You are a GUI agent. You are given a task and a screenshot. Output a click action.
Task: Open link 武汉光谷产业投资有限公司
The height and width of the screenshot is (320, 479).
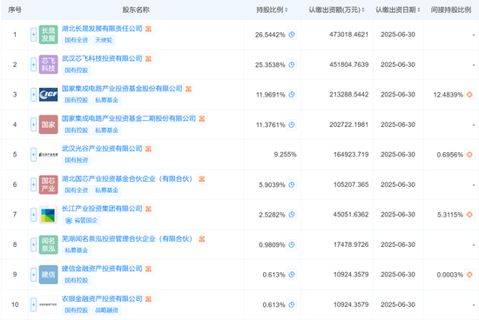click(102, 149)
